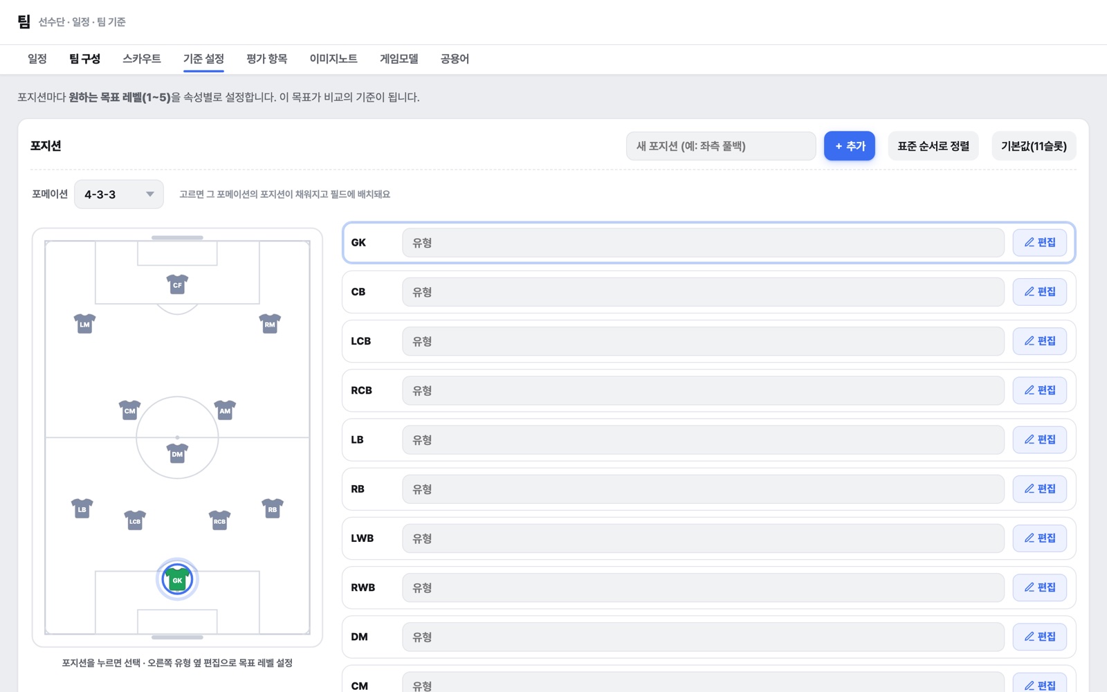Open the 이미지노트 tab
This screenshot has height=692, width=1107.
pyautogui.click(x=333, y=59)
